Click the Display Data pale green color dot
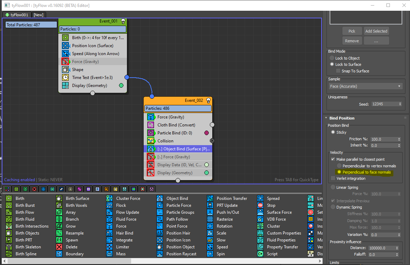 [207, 165]
